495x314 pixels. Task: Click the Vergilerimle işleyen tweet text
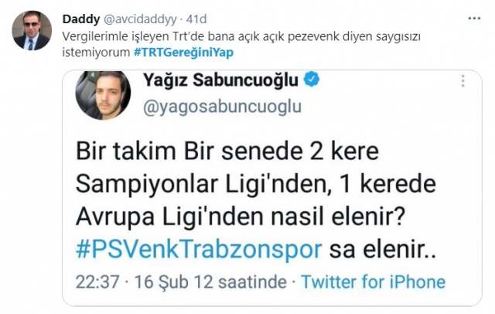241,45
